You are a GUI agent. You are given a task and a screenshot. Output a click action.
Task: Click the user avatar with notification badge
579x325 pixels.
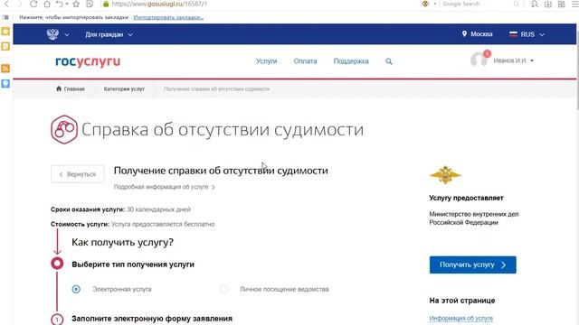click(479, 59)
